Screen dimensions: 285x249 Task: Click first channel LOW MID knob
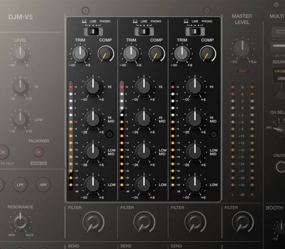click(93, 152)
